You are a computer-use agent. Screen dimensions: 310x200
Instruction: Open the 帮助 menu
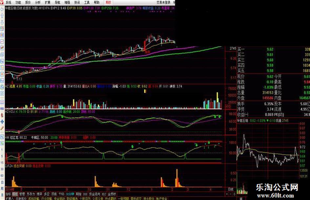(96, 2)
